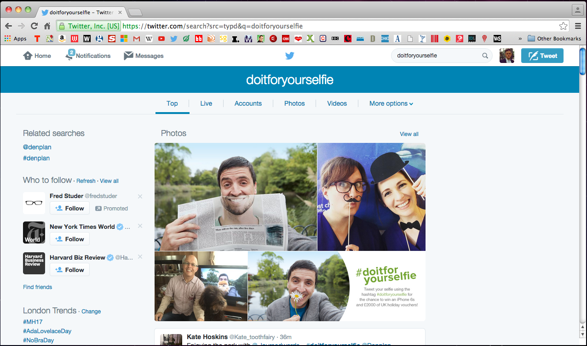View all photos link
Screen dimensions: 587x346
point(409,134)
